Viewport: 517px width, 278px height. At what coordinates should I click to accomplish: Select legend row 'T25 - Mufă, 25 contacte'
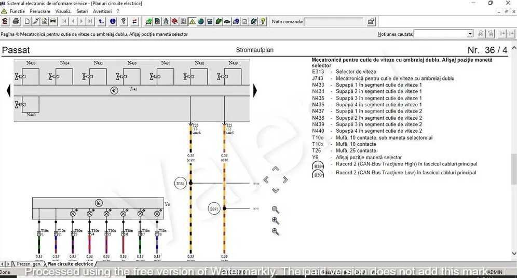[x=344, y=150]
